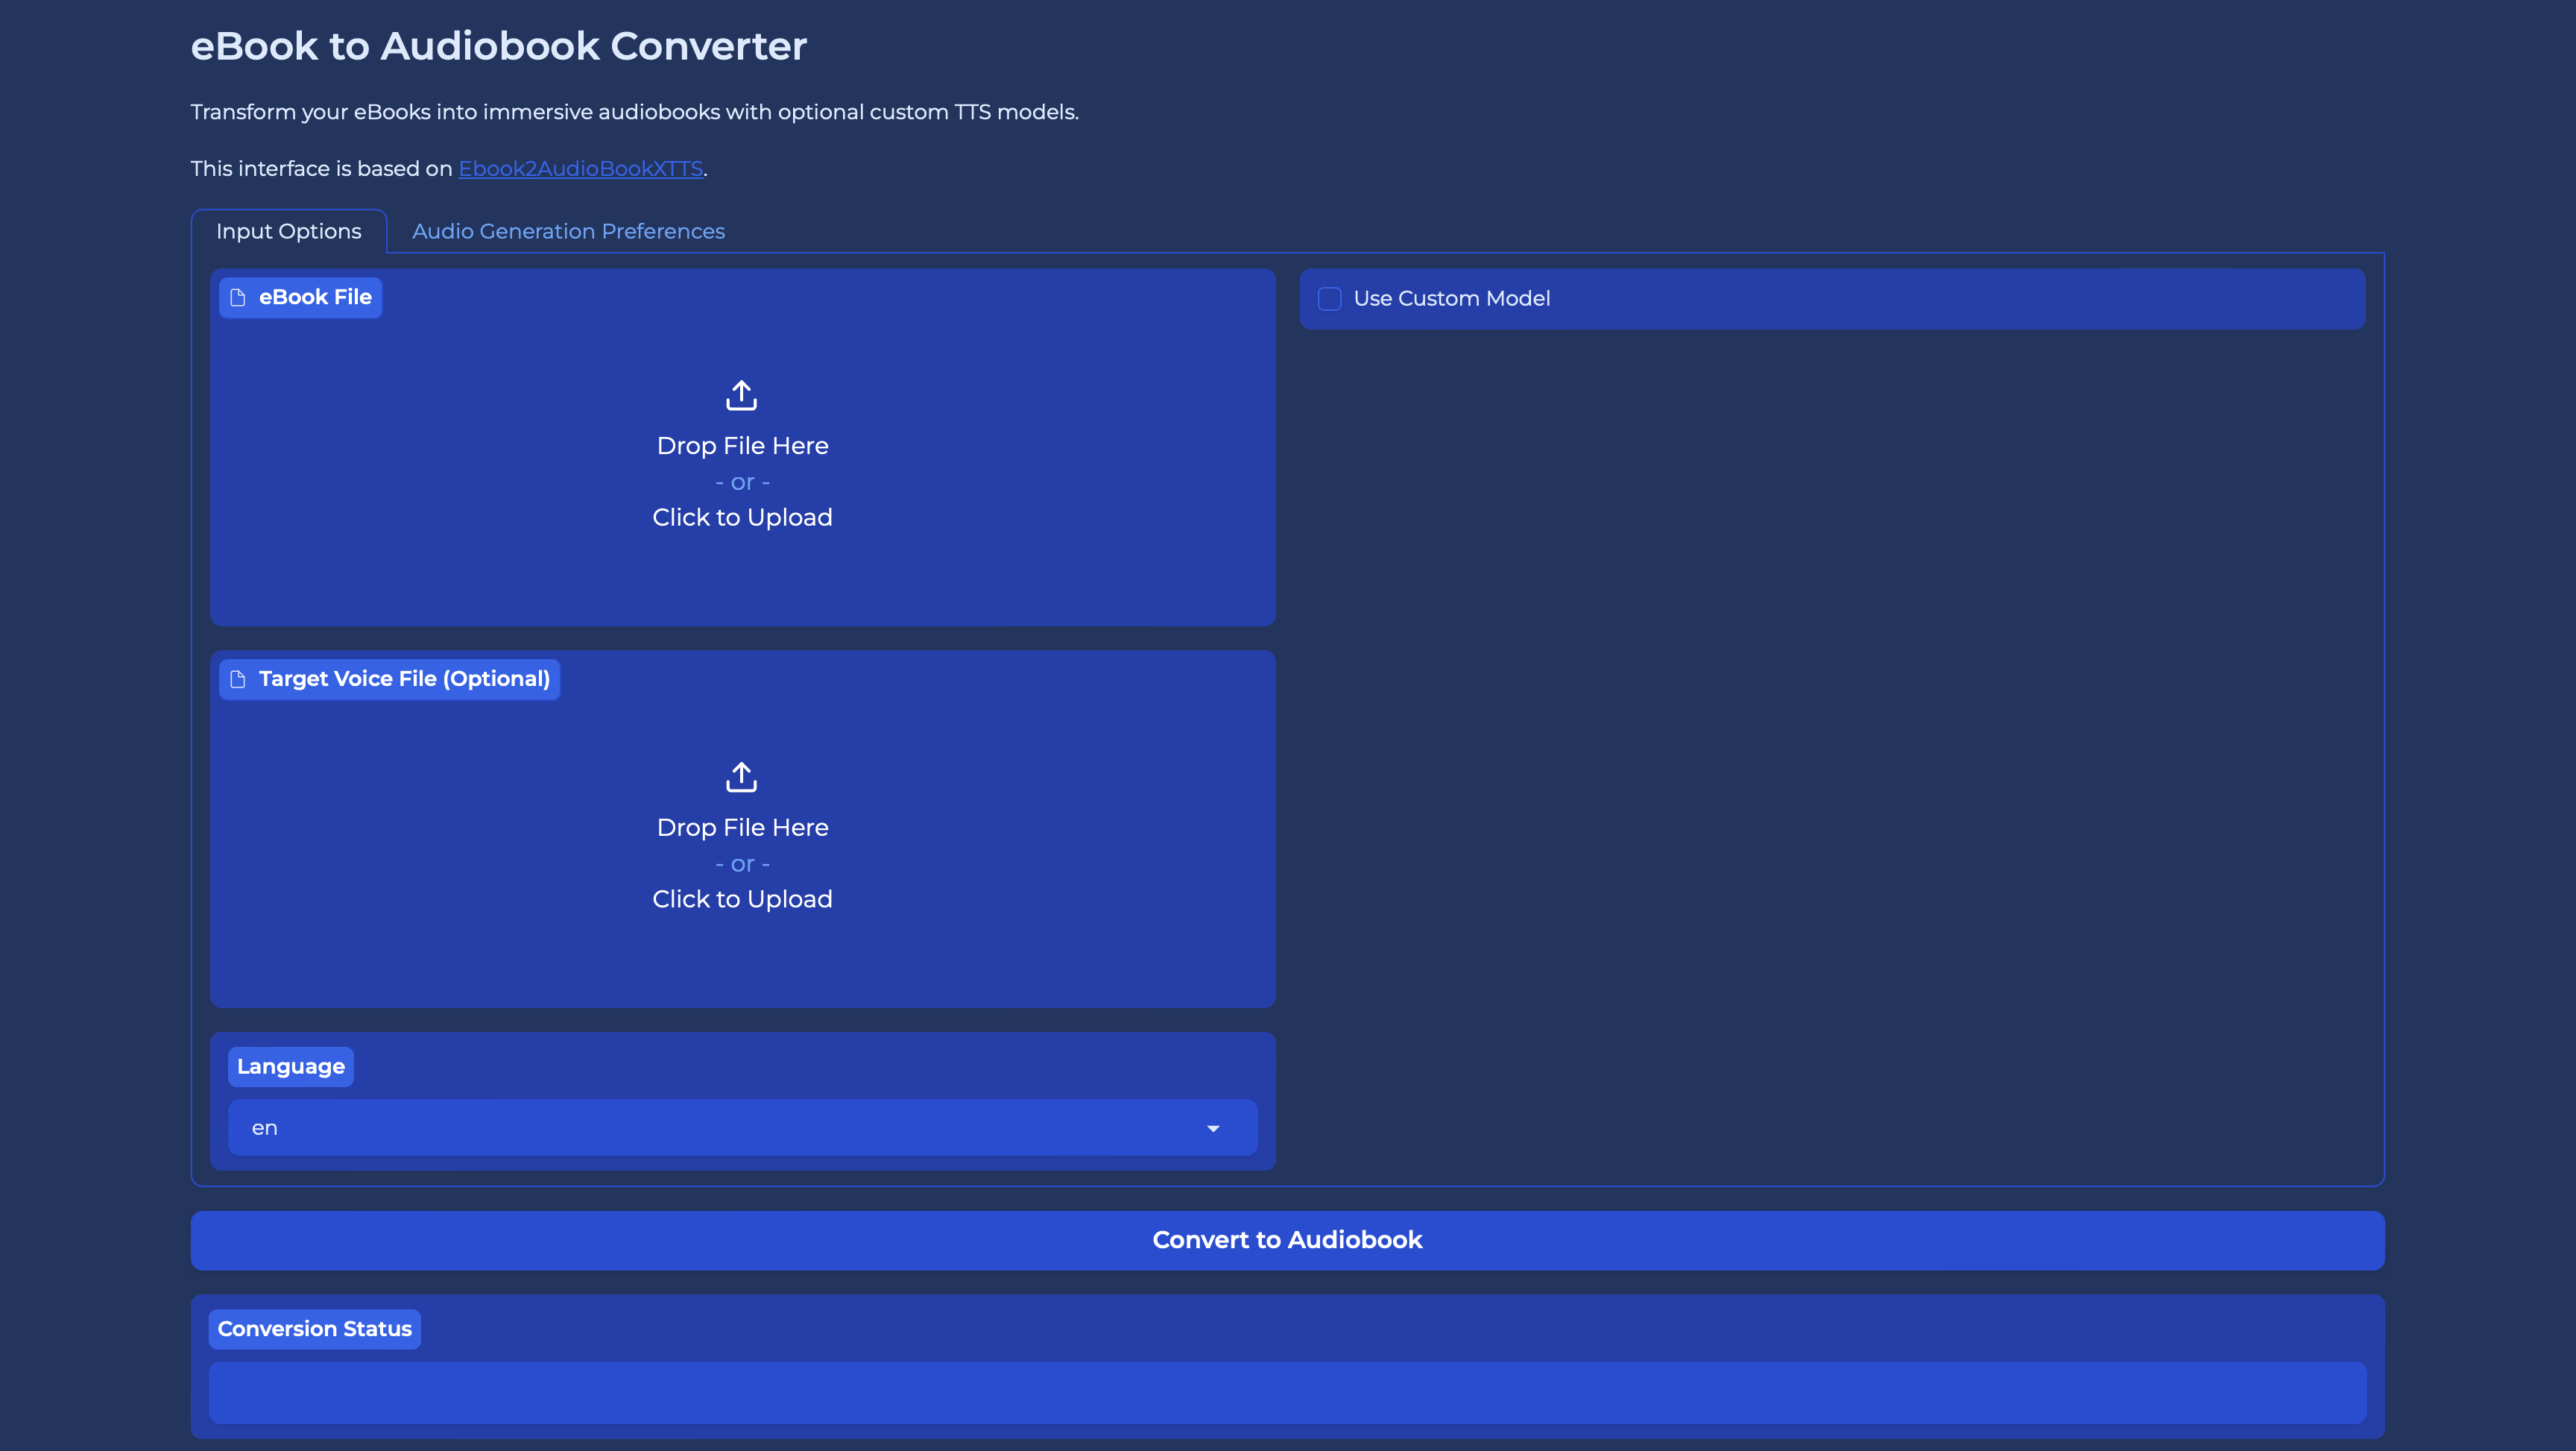Screen dimensions: 2576x1451
Task: Click 'Click to Upload' in eBook File box
Action: point(742,517)
